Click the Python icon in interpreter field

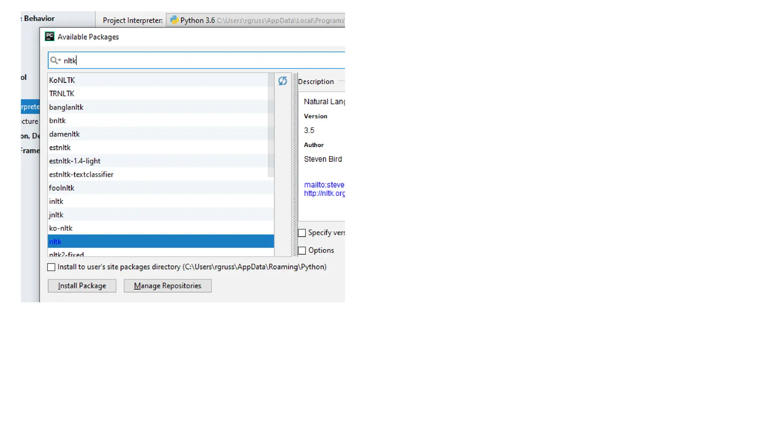coord(174,20)
